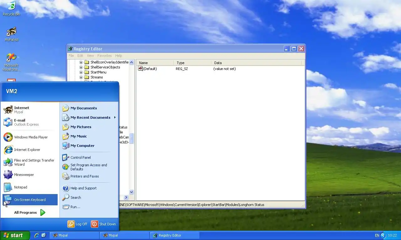Screen dimensions: 401x240
Task: Start Internet Explorer from Start menu
Action: tap(30, 150)
